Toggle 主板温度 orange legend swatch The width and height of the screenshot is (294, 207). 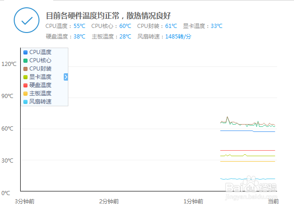(x=26, y=93)
